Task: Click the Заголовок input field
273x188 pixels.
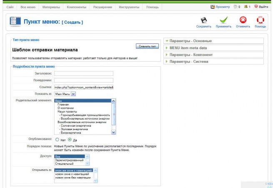Action: pyautogui.click(x=84, y=73)
